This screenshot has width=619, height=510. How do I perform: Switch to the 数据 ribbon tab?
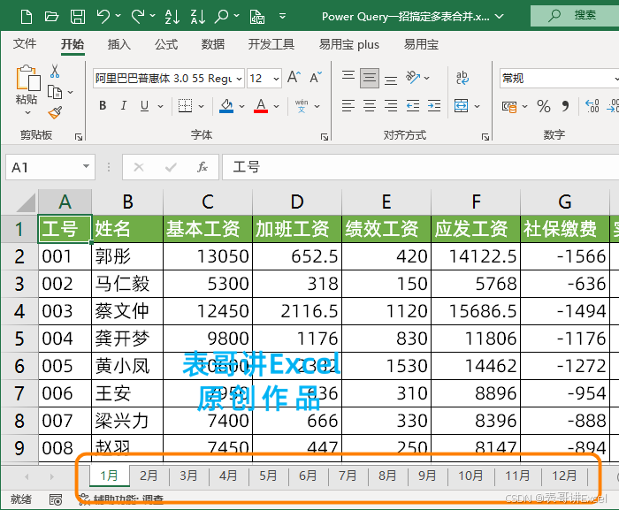(213, 44)
